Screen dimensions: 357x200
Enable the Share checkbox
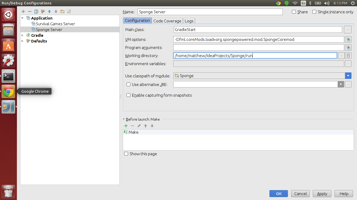294,12
